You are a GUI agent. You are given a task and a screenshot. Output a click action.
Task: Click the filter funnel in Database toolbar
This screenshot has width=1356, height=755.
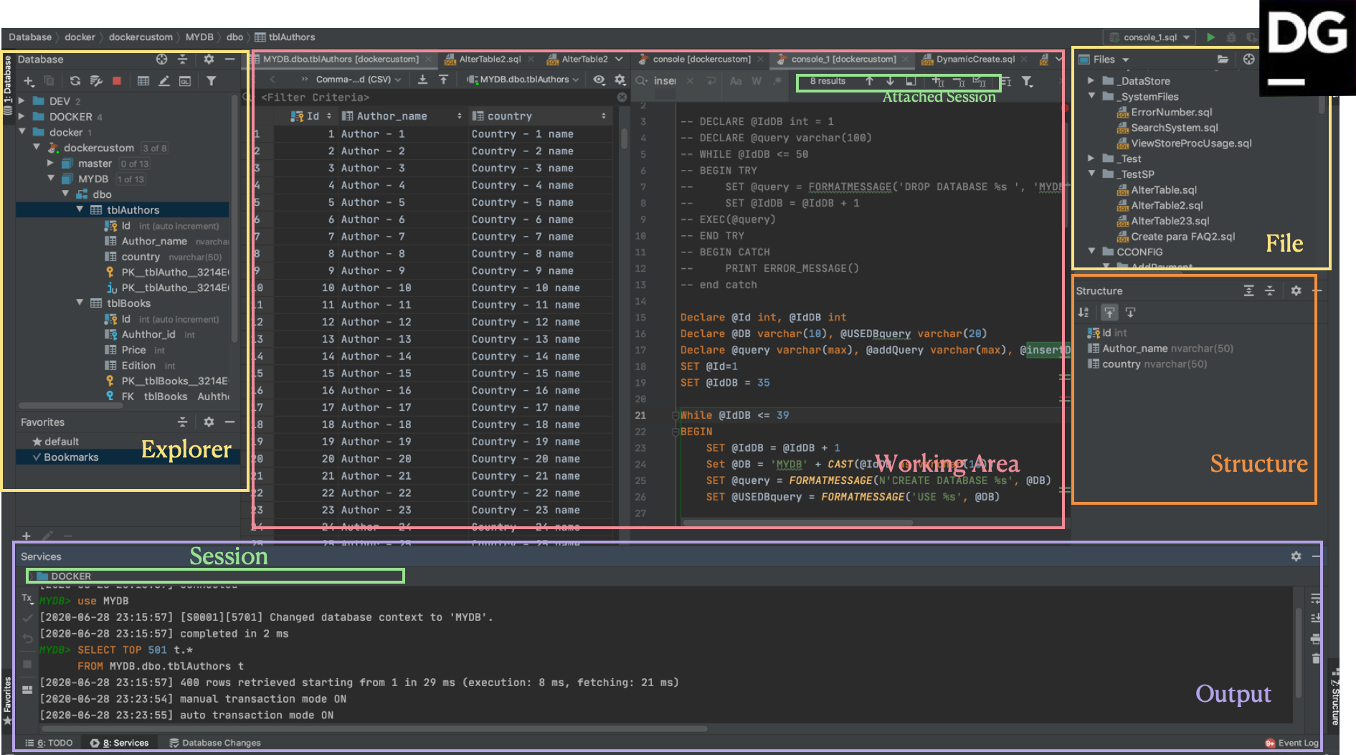pos(211,81)
